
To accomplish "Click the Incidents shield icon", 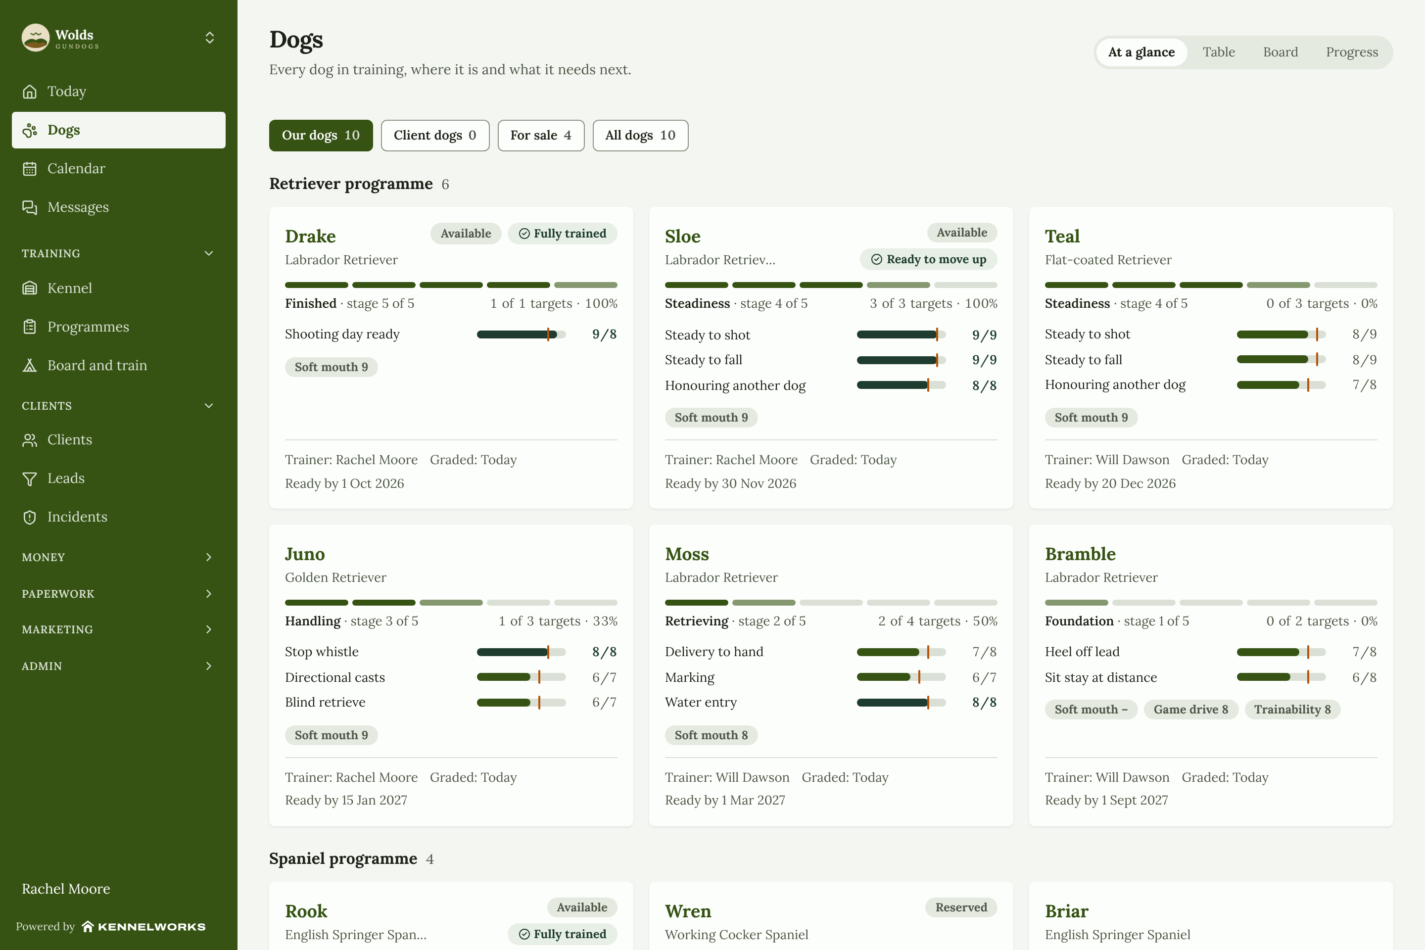I will (30, 517).
